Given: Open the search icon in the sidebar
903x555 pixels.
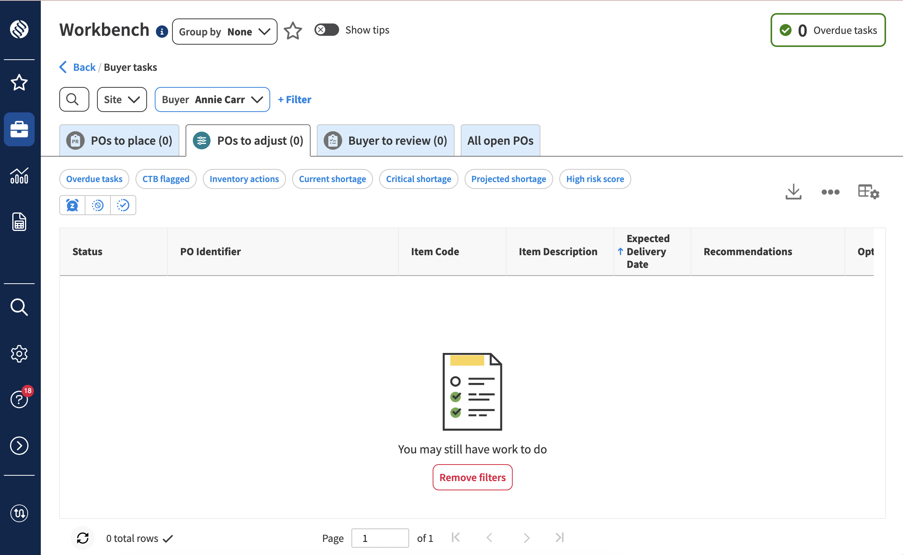Looking at the screenshot, I should coord(19,307).
